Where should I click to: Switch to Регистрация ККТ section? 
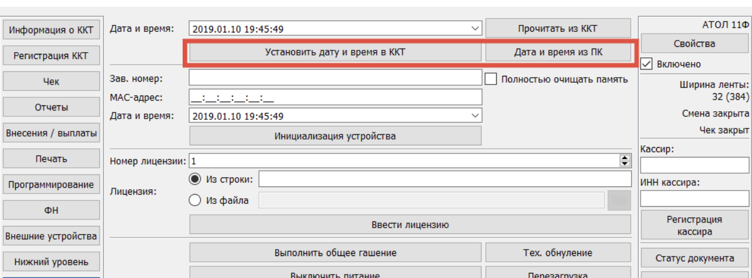coord(51,56)
